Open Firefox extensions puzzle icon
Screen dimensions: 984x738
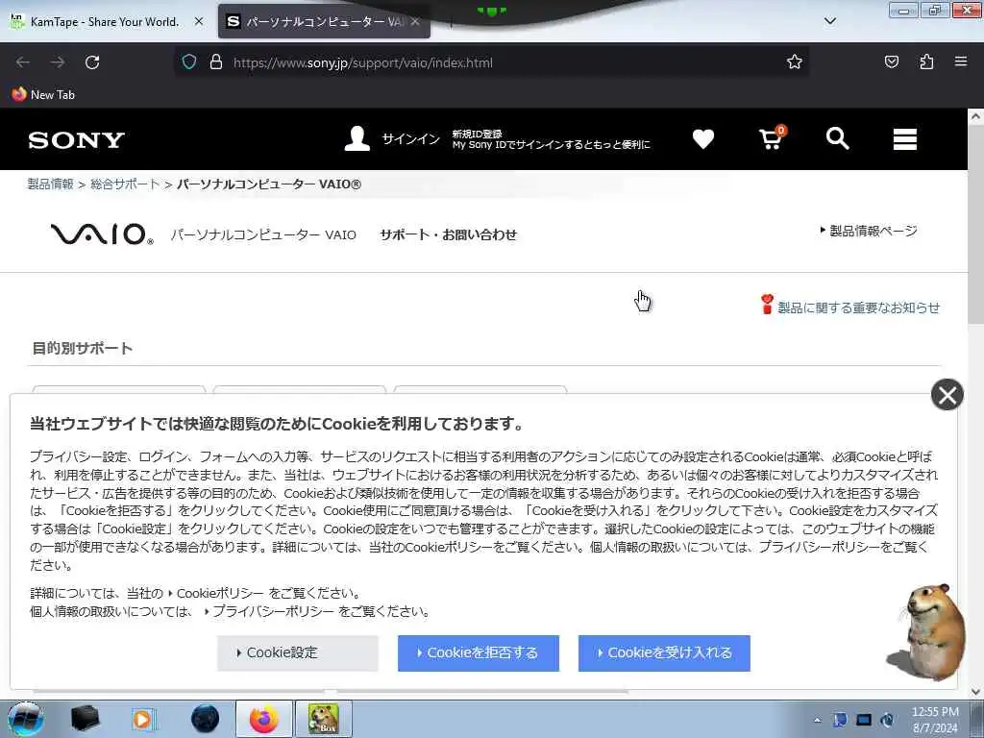point(926,61)
